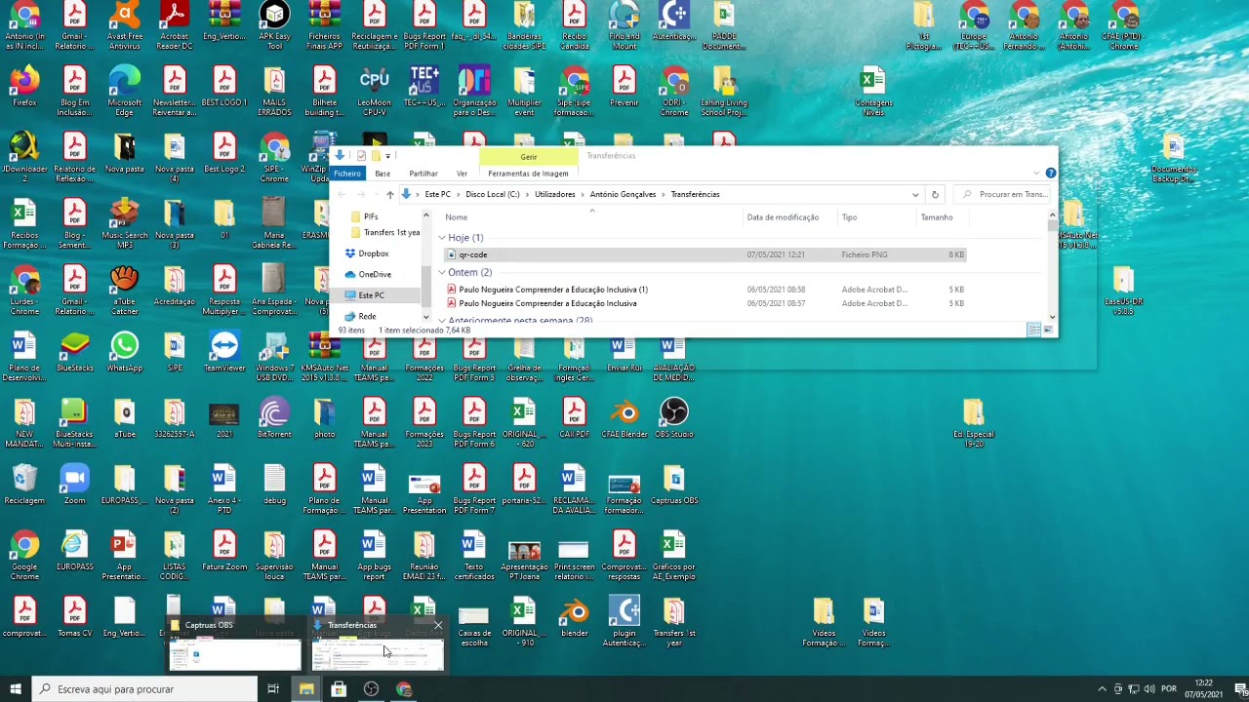The image size is (1249, 702).
Task: Open Microsoft Store from the taskbar
Action: [339, 689]
